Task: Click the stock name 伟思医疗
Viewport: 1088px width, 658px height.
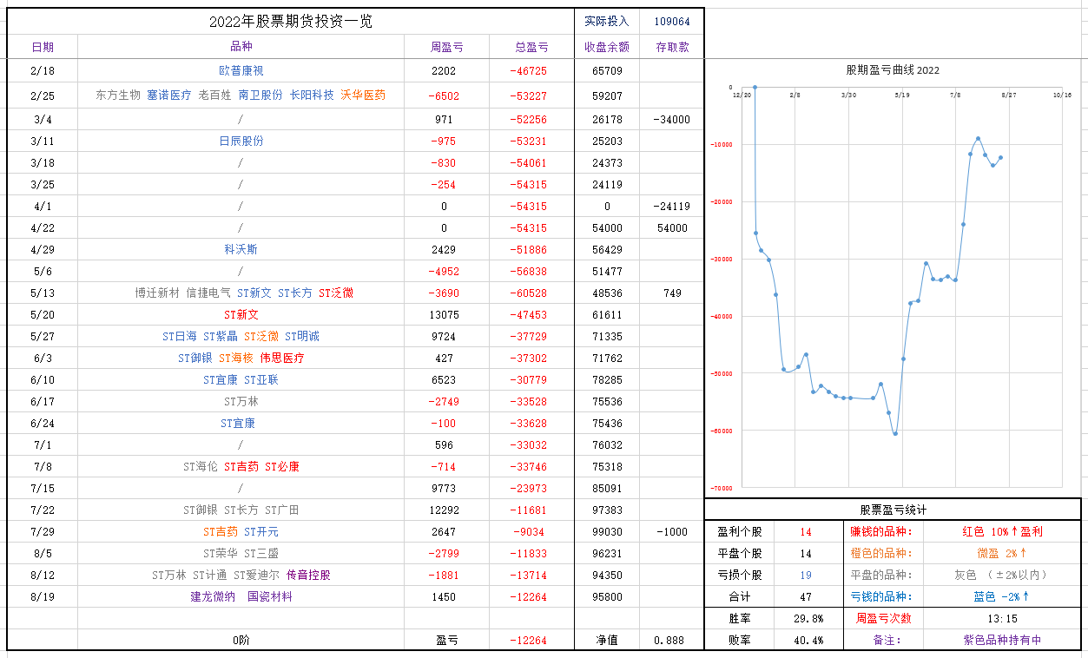Action: point(282,358)
